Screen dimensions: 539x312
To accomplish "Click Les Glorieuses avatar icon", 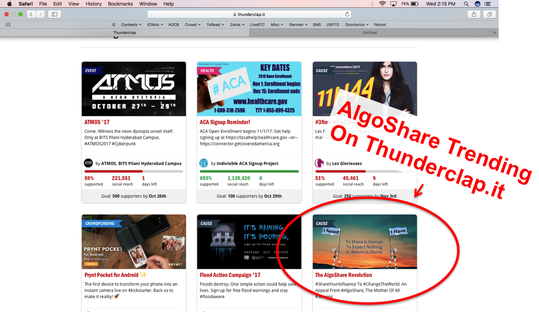I will tap(319, 163).
